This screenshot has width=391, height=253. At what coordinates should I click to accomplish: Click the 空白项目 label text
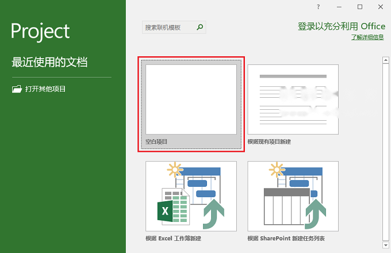(x=156, y=142)
